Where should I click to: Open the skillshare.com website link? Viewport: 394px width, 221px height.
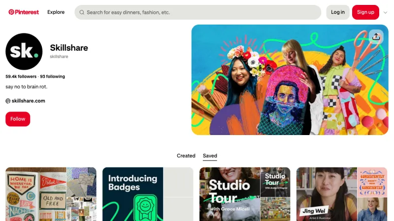[29, 101]
